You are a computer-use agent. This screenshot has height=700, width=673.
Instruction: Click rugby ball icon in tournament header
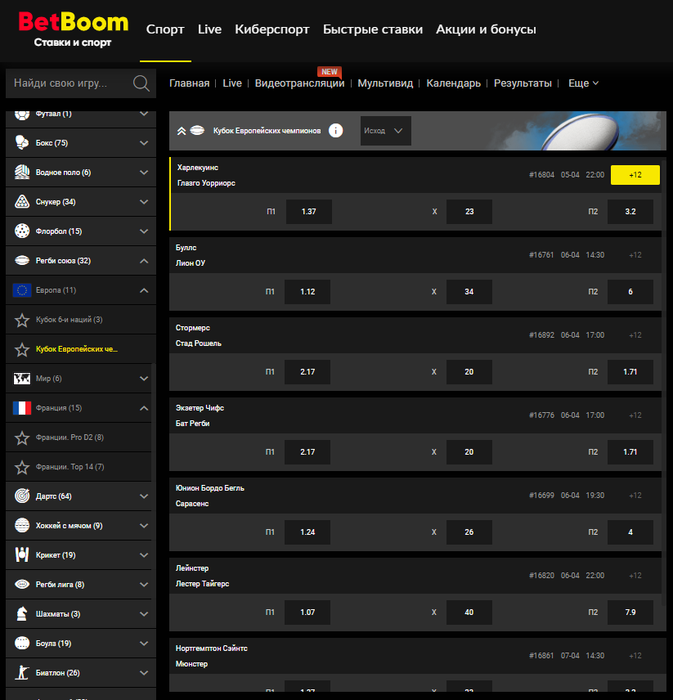pyautogui.click(x=197, y=130)
